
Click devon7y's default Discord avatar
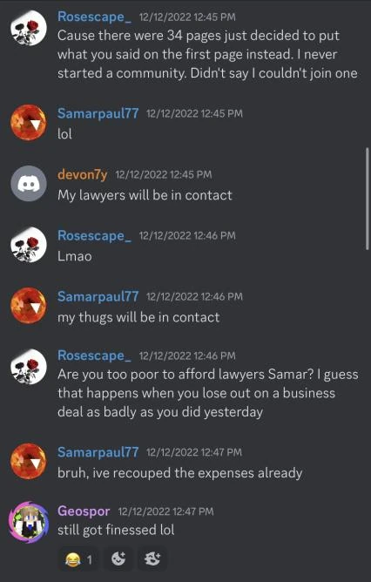tap(29, 183)
